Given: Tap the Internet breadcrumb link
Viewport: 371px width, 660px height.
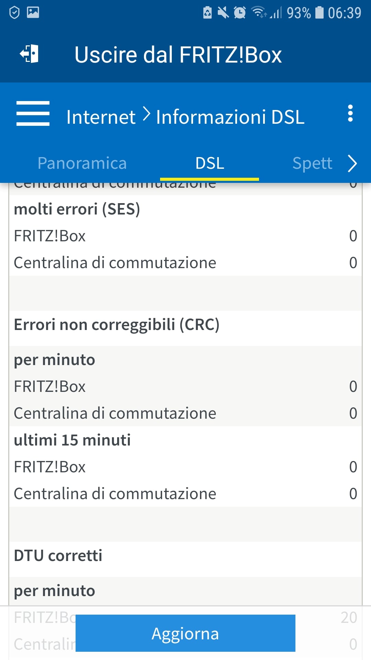Looking at the screenshot, I should (x=101, y=117).
